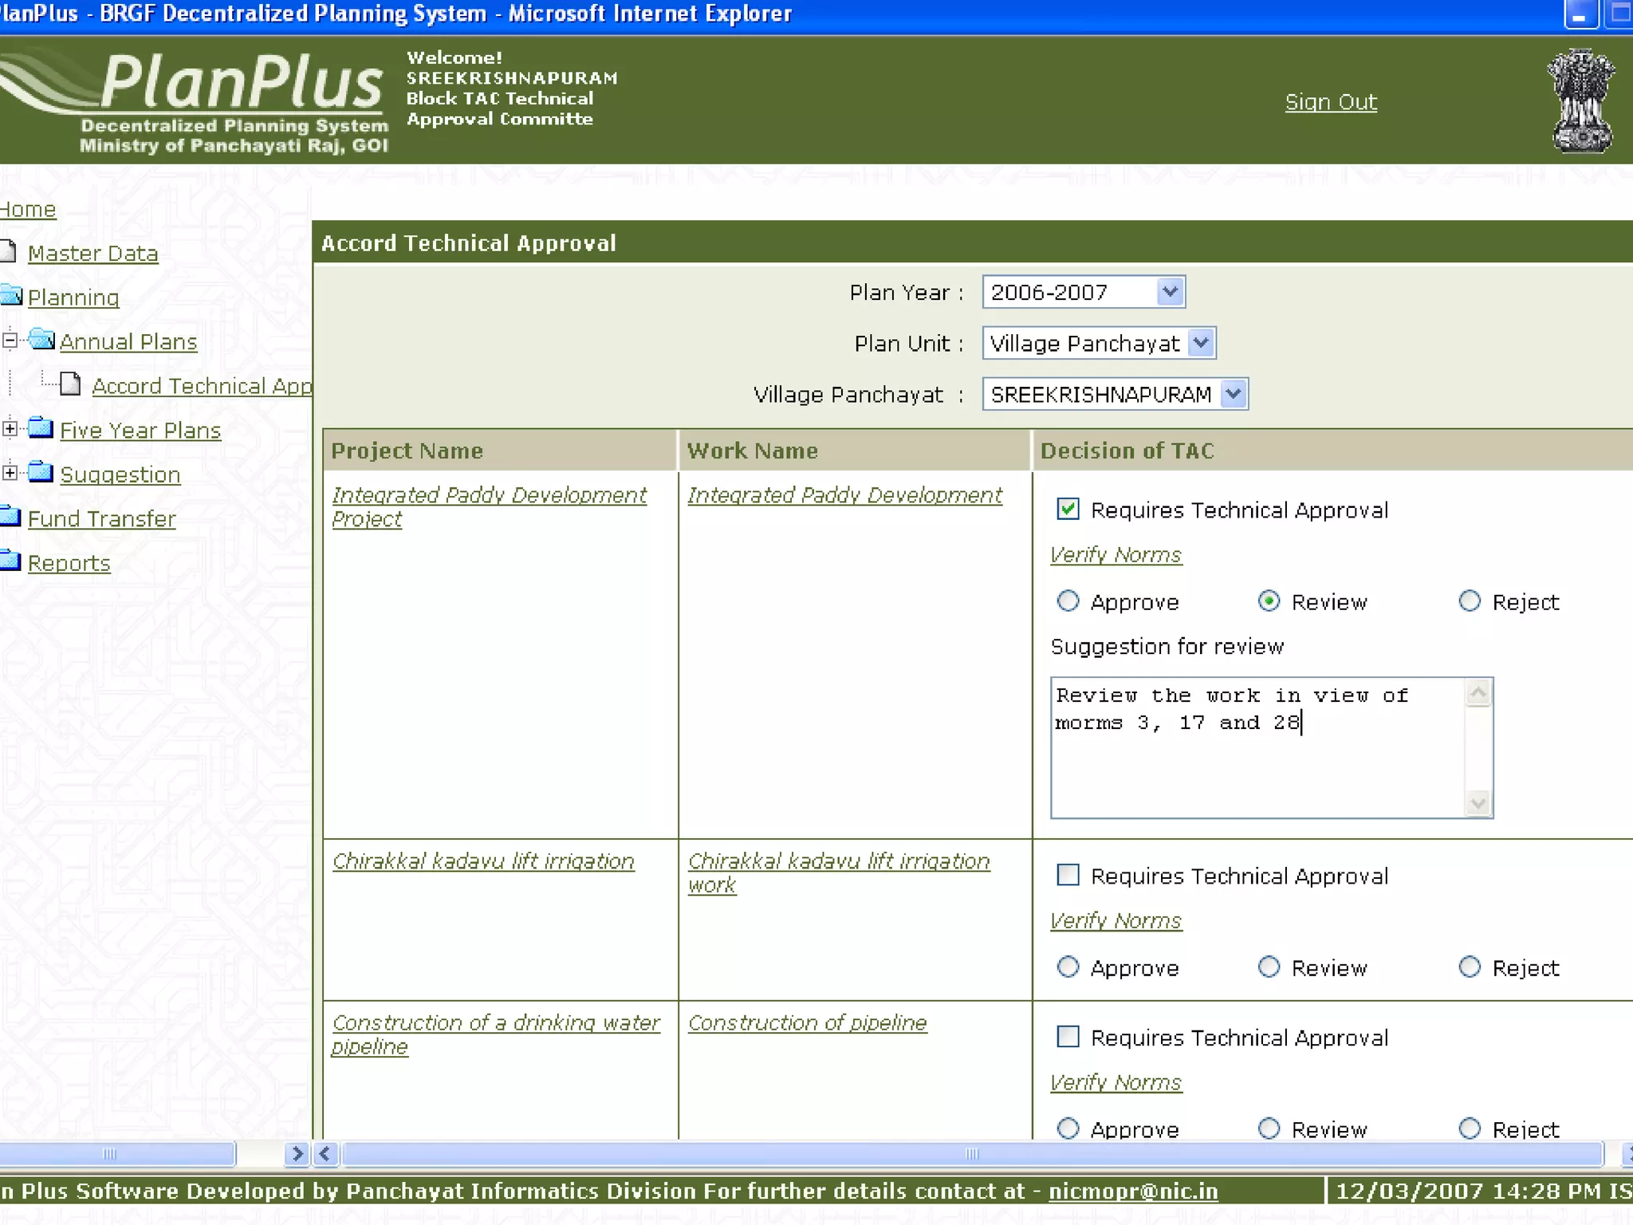This screenshot has width=1633, height=1225.
Task: Open the Reports menu item
Action: tap(69, 563)
